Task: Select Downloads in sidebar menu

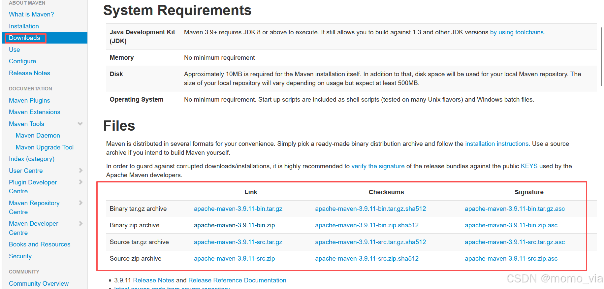Action: click(24, 38)
